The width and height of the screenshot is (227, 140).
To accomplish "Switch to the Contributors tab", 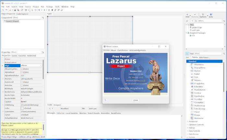I will point(123,50).
